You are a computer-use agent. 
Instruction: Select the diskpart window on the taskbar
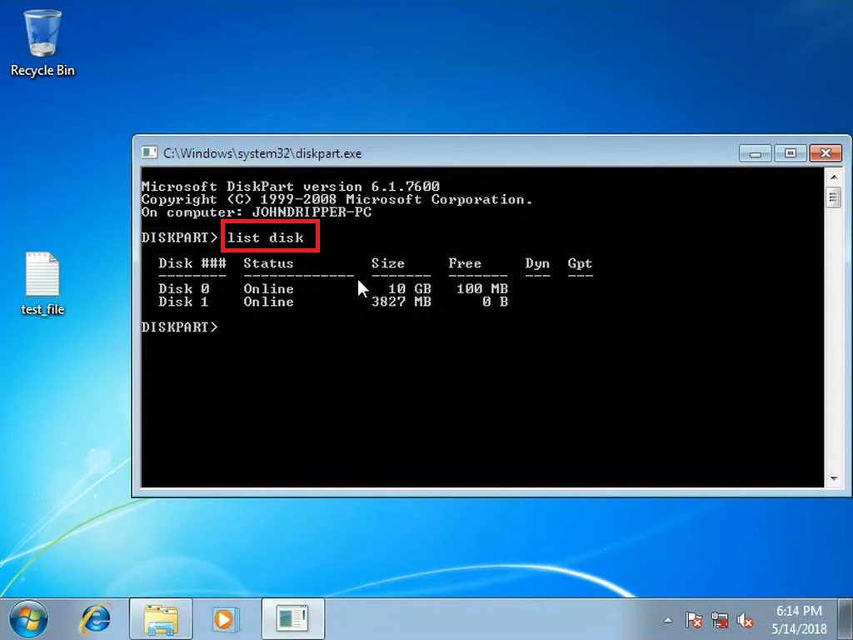coord(292,619)
